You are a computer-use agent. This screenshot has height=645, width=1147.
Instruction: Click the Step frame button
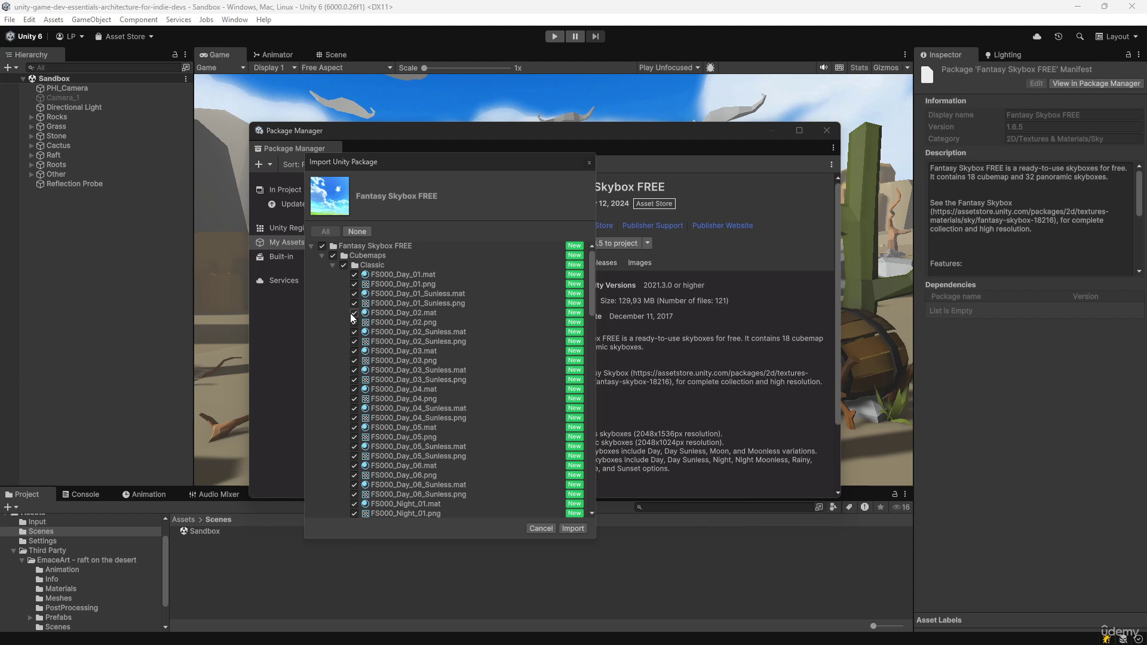(x=595, y=36)
